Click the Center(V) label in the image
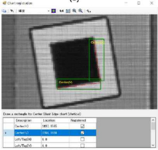The image size is (158, 150). point(65,82)
